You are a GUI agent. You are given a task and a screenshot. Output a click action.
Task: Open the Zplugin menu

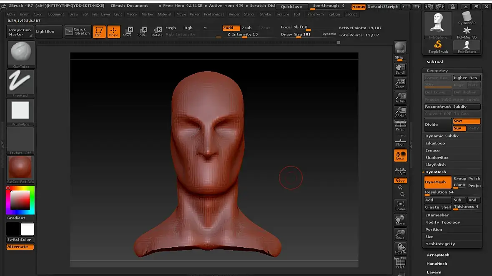(x=334, y=14)
